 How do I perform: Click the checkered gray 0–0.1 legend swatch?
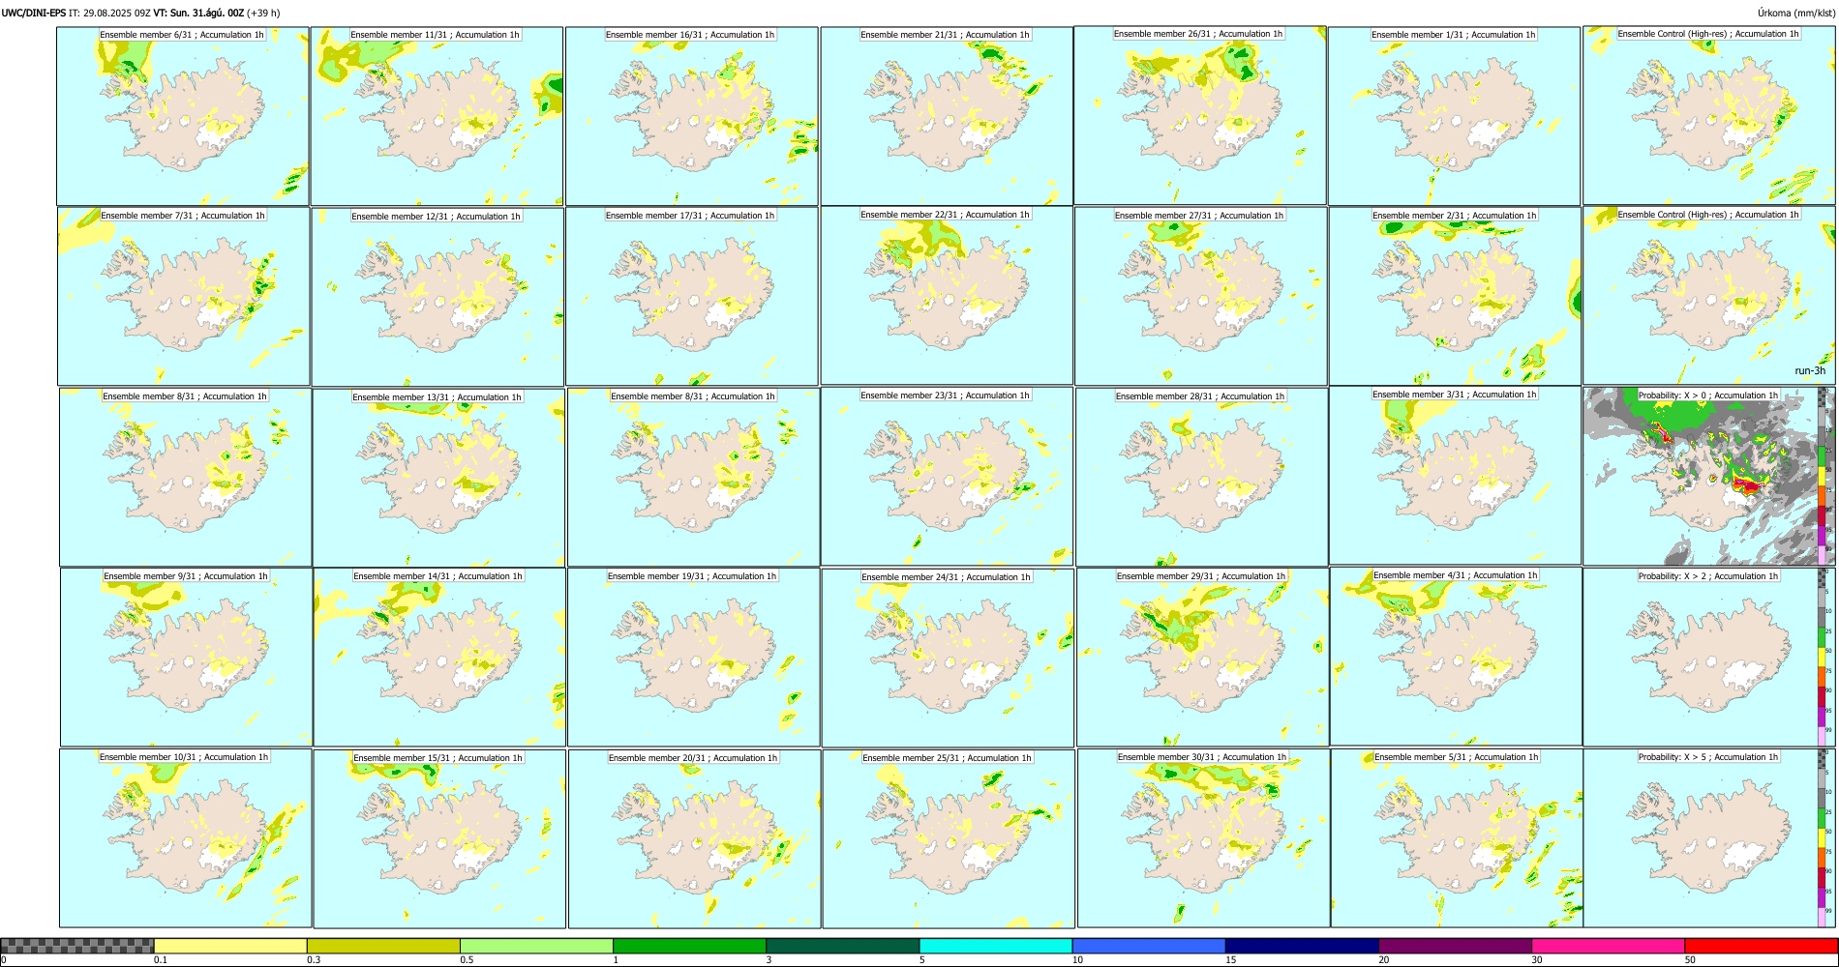point(77,946)
